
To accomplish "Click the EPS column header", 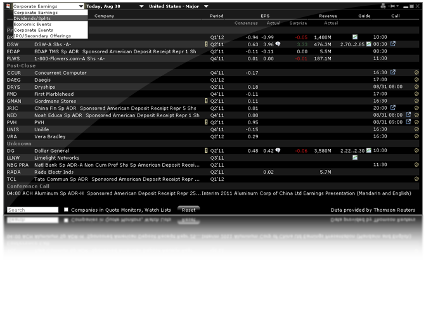I will click(265, 16).
